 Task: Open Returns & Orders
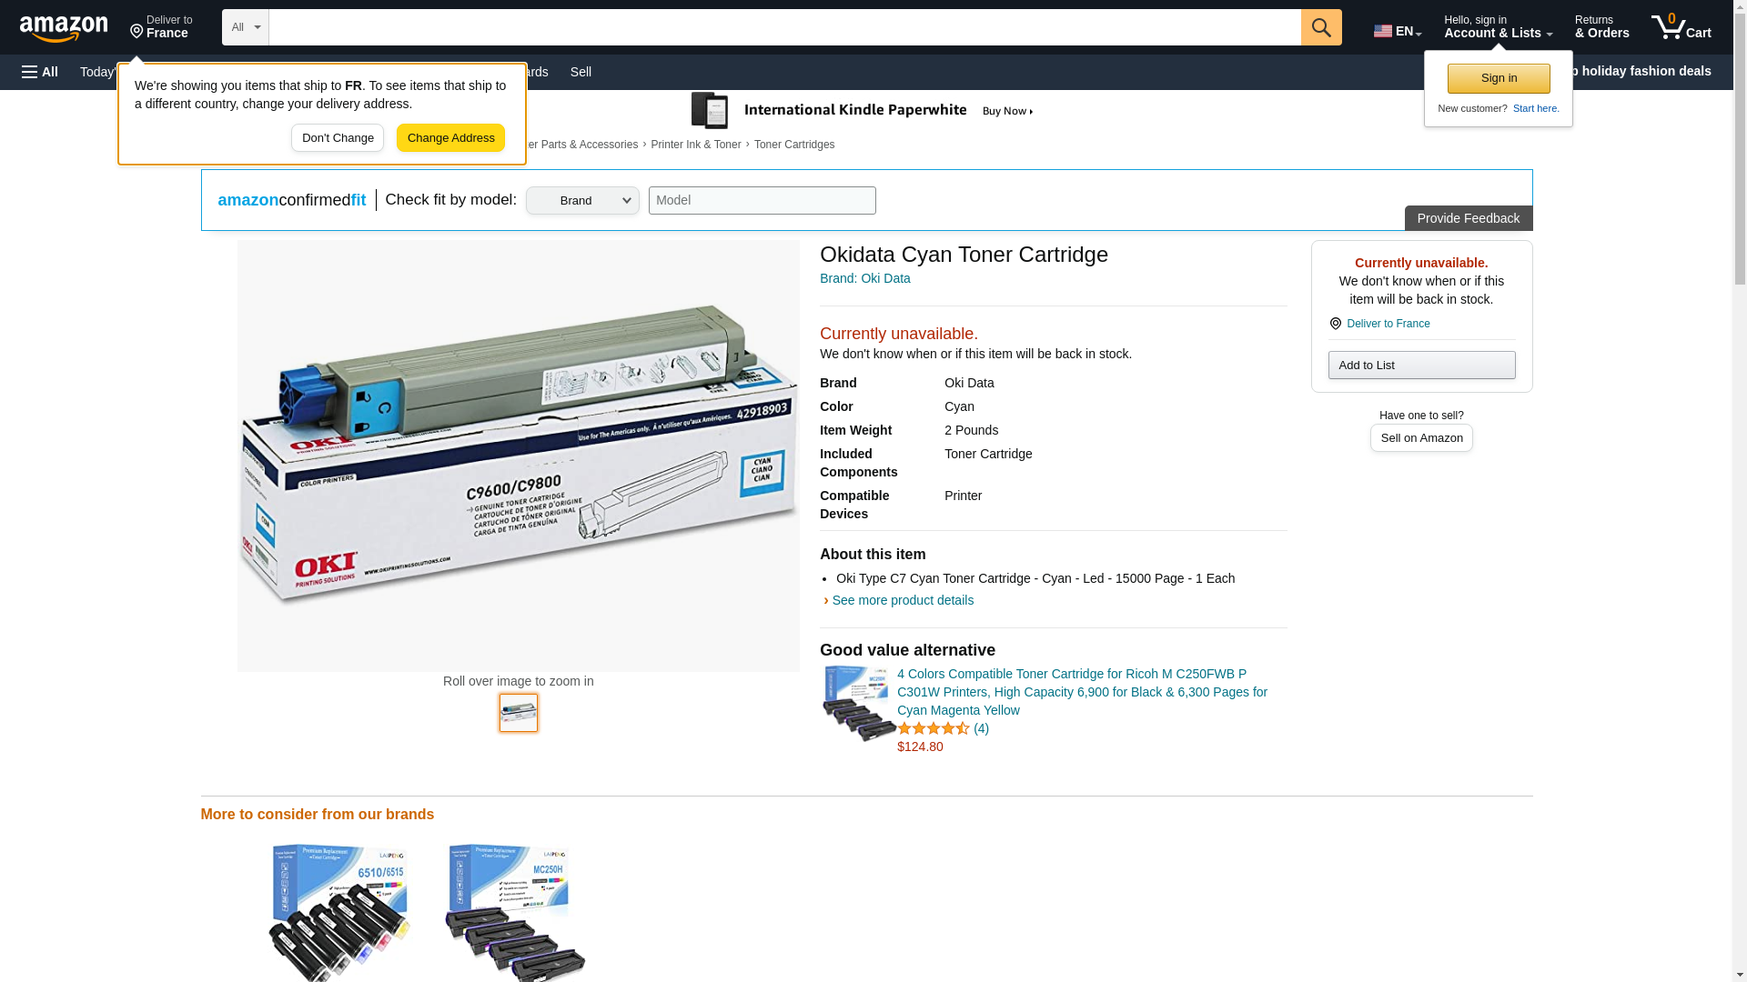pos(1601,27)
